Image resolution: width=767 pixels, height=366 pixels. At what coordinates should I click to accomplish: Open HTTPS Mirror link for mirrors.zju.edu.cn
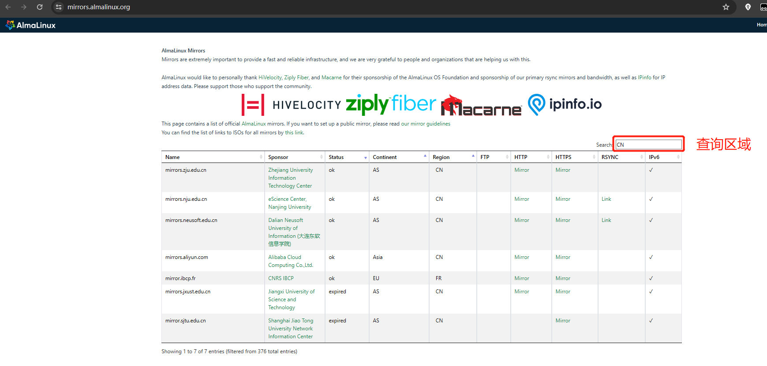563,170
